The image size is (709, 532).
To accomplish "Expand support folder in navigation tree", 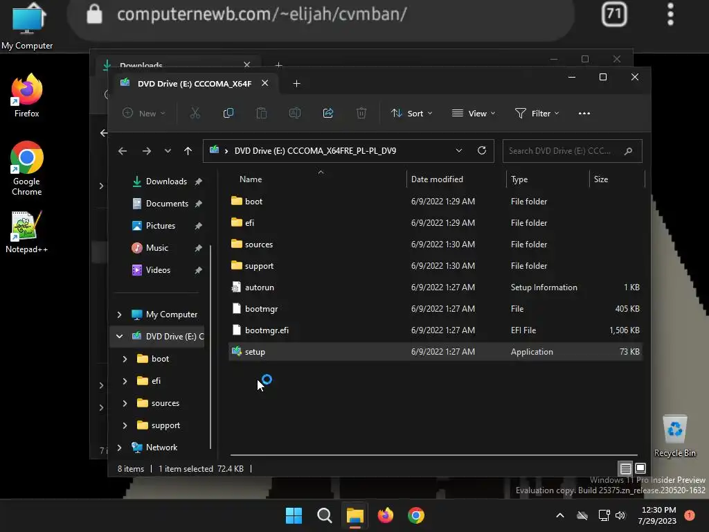I will point(125,425).
